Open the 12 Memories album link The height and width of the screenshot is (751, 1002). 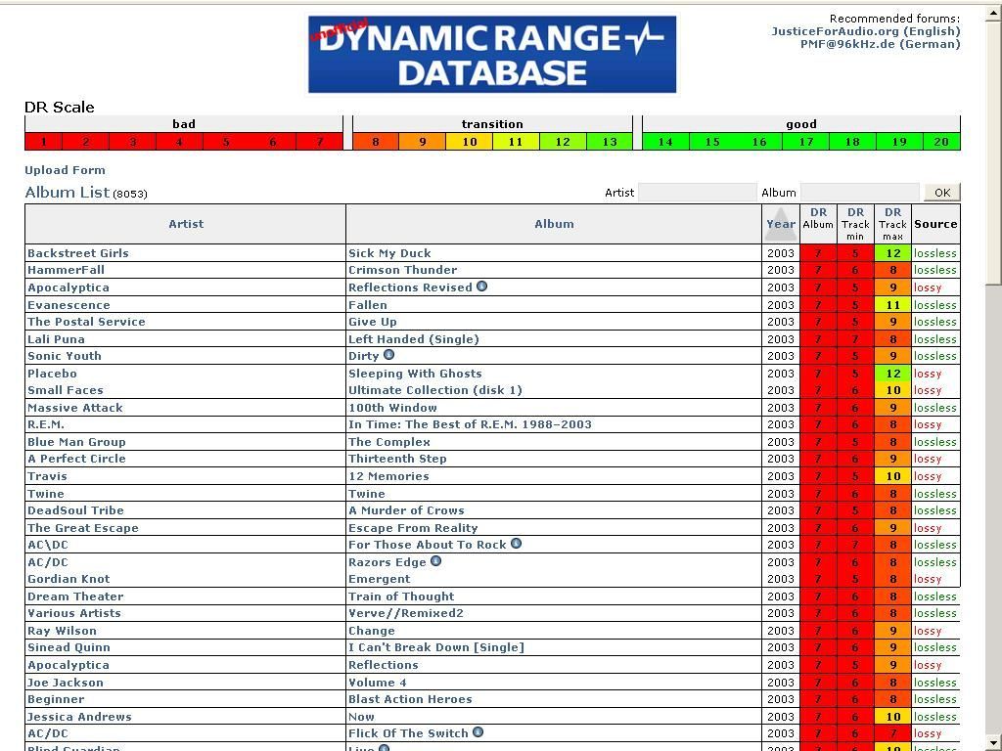pos(388,476)
